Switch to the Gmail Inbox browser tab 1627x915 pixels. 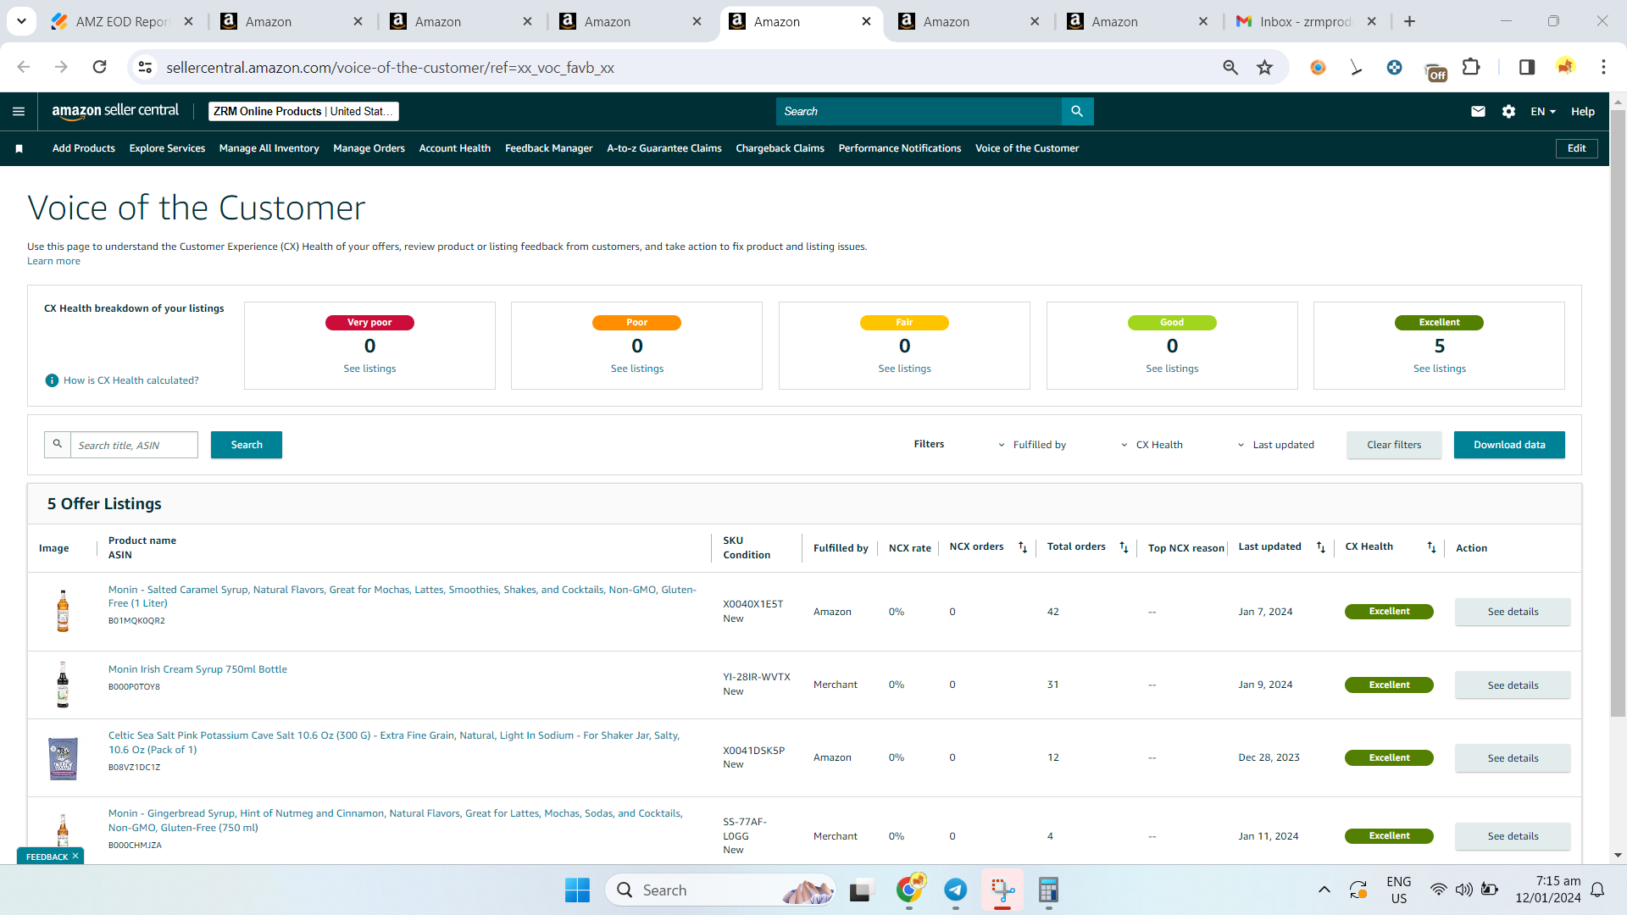[x=1305, y=21]
